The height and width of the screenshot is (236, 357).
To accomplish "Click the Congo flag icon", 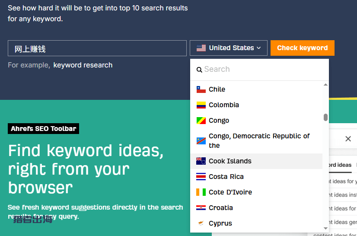I will (201, 121).
